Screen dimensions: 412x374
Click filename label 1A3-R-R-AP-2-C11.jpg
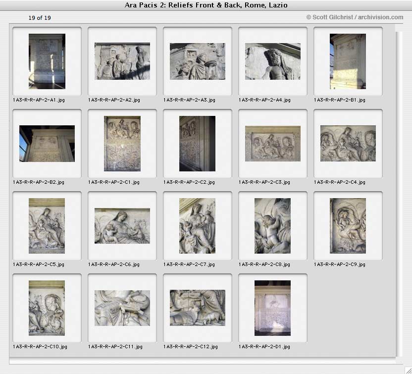[115, 347]
